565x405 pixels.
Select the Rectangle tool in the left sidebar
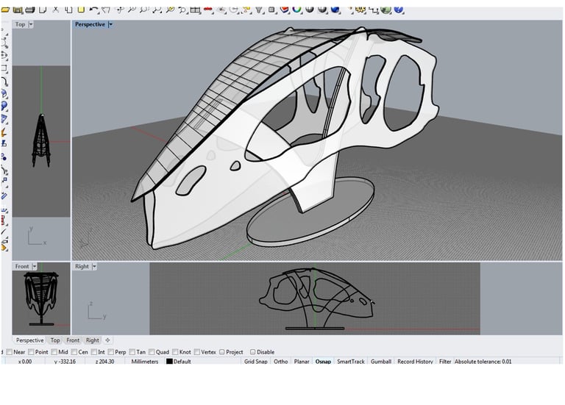pos(4,68)
